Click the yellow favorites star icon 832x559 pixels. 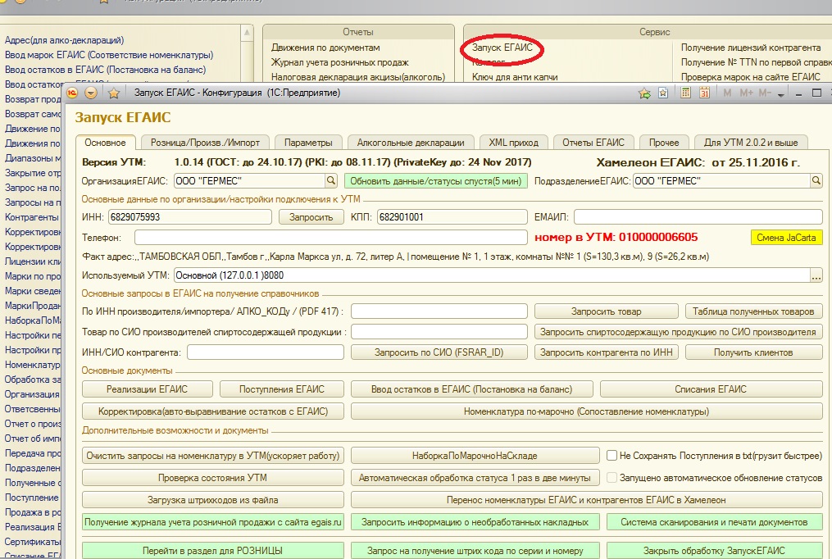tap(114, 93)
